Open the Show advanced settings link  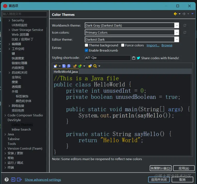click(x=43, y=180)
